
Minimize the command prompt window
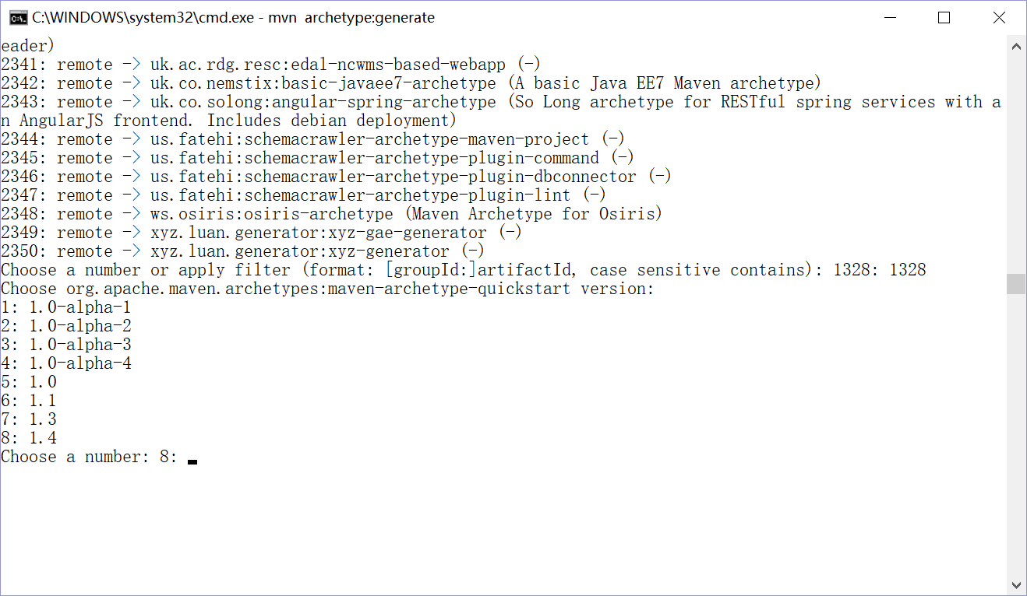click(x=888, y=17)
